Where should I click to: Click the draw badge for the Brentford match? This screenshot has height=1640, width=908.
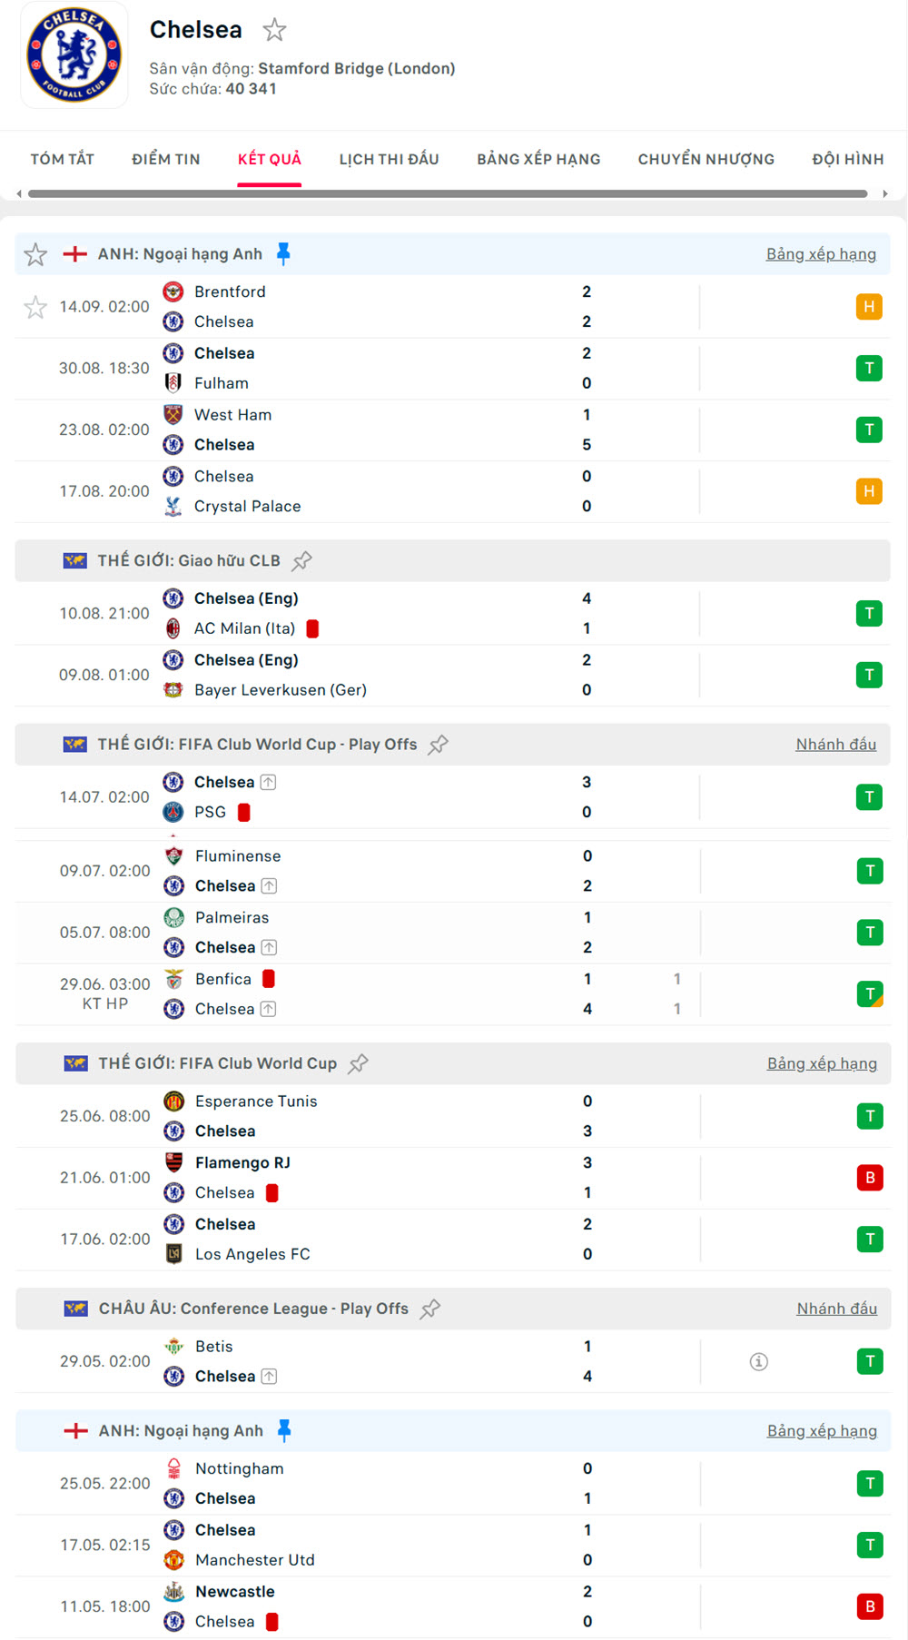point(869,307)
